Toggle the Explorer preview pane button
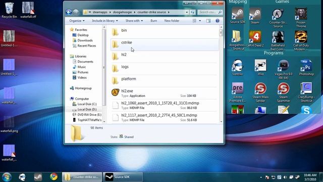This screenshot has height=182, width=323. click(x=208, y=21)
